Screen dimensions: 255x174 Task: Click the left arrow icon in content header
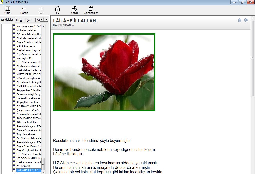(x=246, y=20)
